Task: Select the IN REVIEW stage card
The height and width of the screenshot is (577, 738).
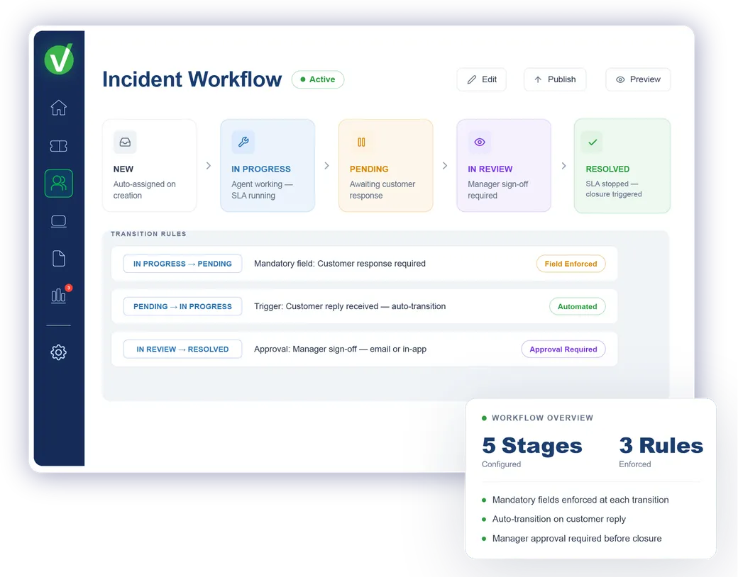Action: coord(504,166)
